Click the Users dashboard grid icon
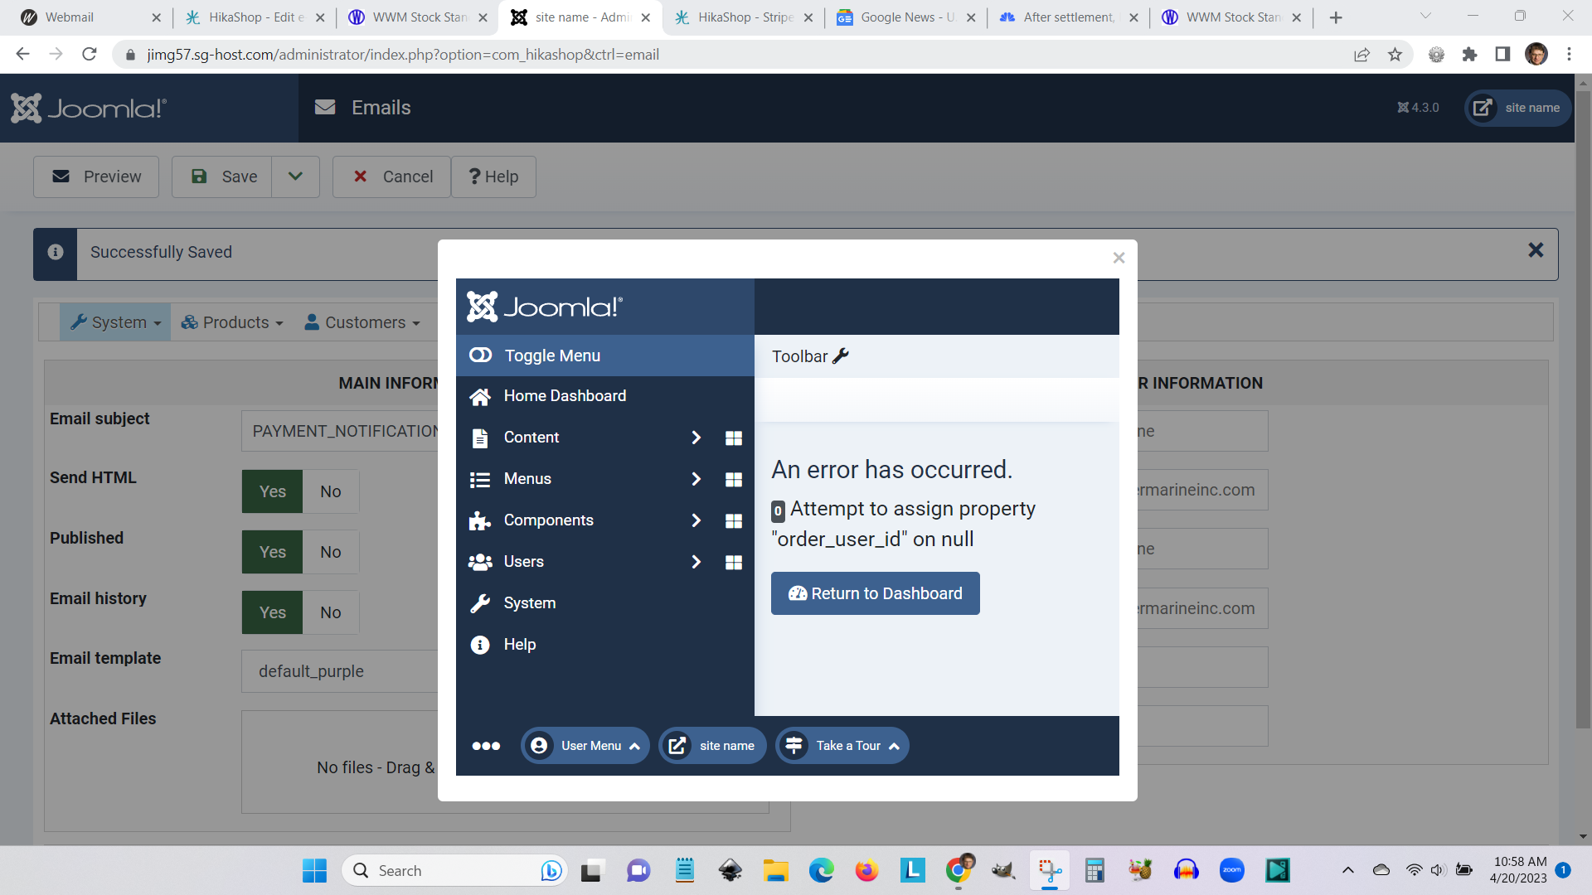The height and width of the screenshot is (895, 1592). 733,562
